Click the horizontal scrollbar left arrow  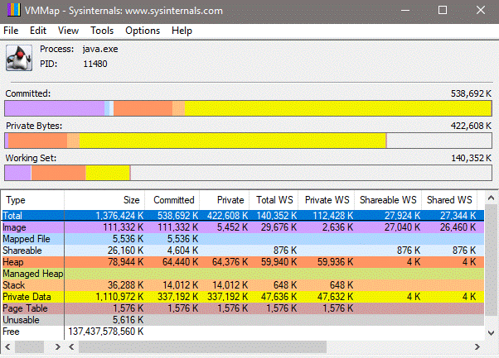(x=7, y=346)
